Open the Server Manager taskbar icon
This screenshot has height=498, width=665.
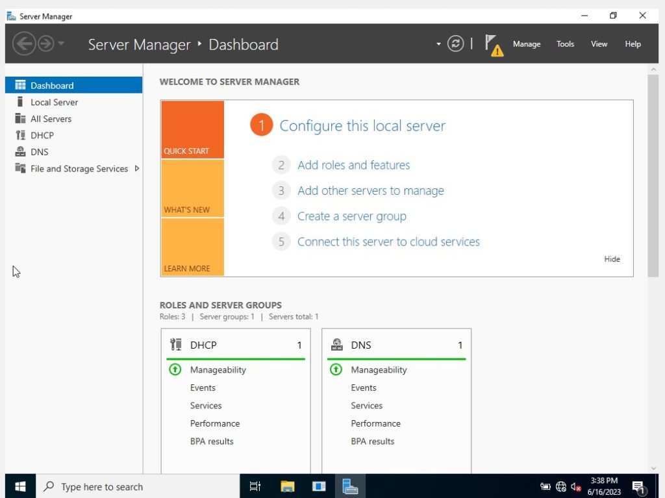350,486
